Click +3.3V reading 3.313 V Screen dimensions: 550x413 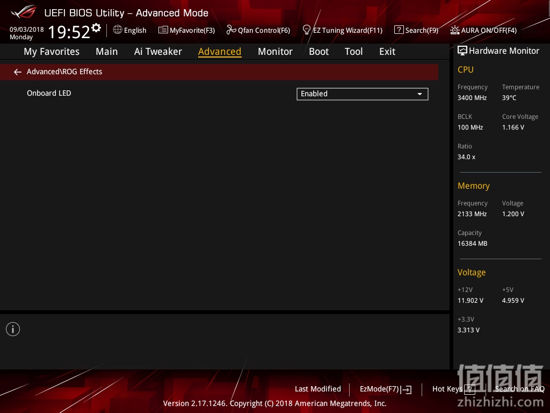coord(468,330)
